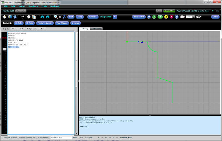The image size is (222, 141).
Task: Click the Revise > button
Action: coord(93,17)
